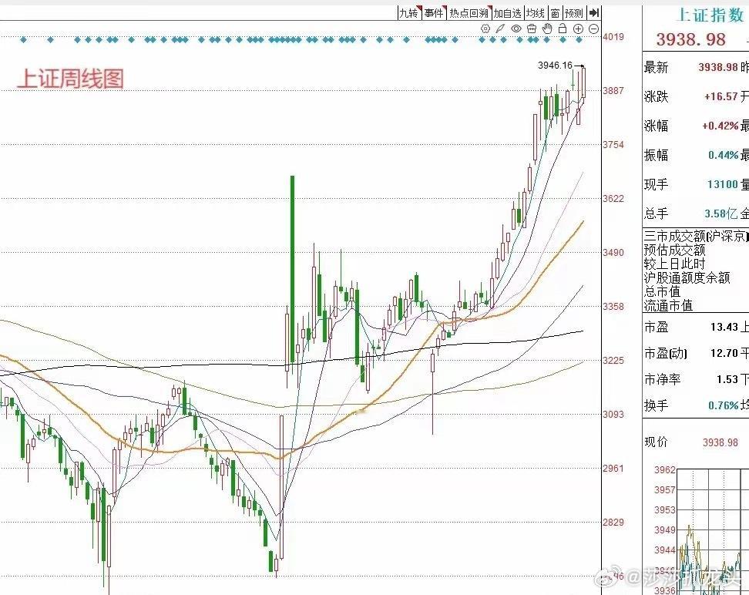Click the 上证指数 heading

pyautogui.click(x=710, y=15)
